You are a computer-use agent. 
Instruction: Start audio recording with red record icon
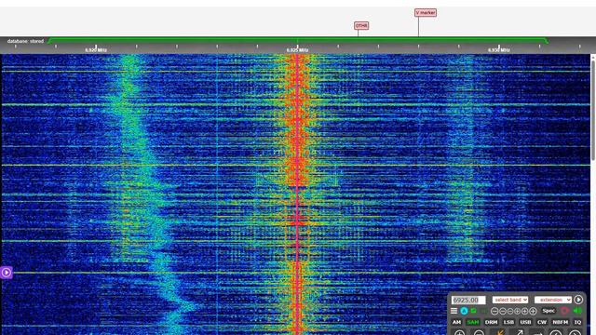(x=565, y=311)
